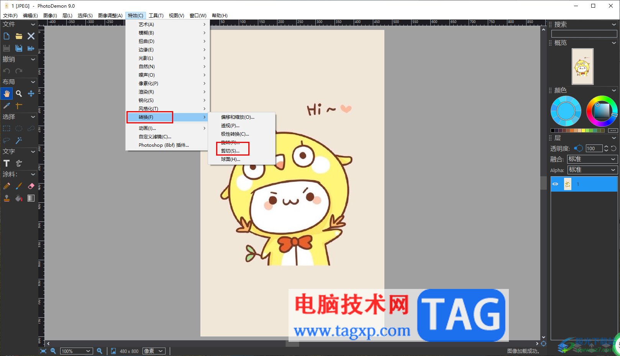Click Photoshop (8bf) 插件... menu entry
This screenshot has height=356, width=620.
click(x=168, y=145)
